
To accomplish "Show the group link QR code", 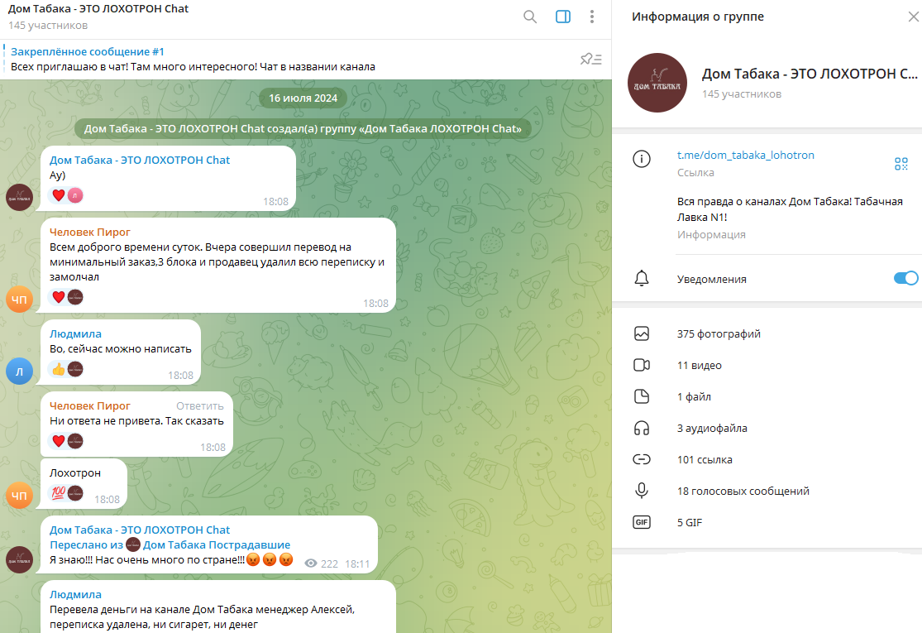I will (901, 163).
